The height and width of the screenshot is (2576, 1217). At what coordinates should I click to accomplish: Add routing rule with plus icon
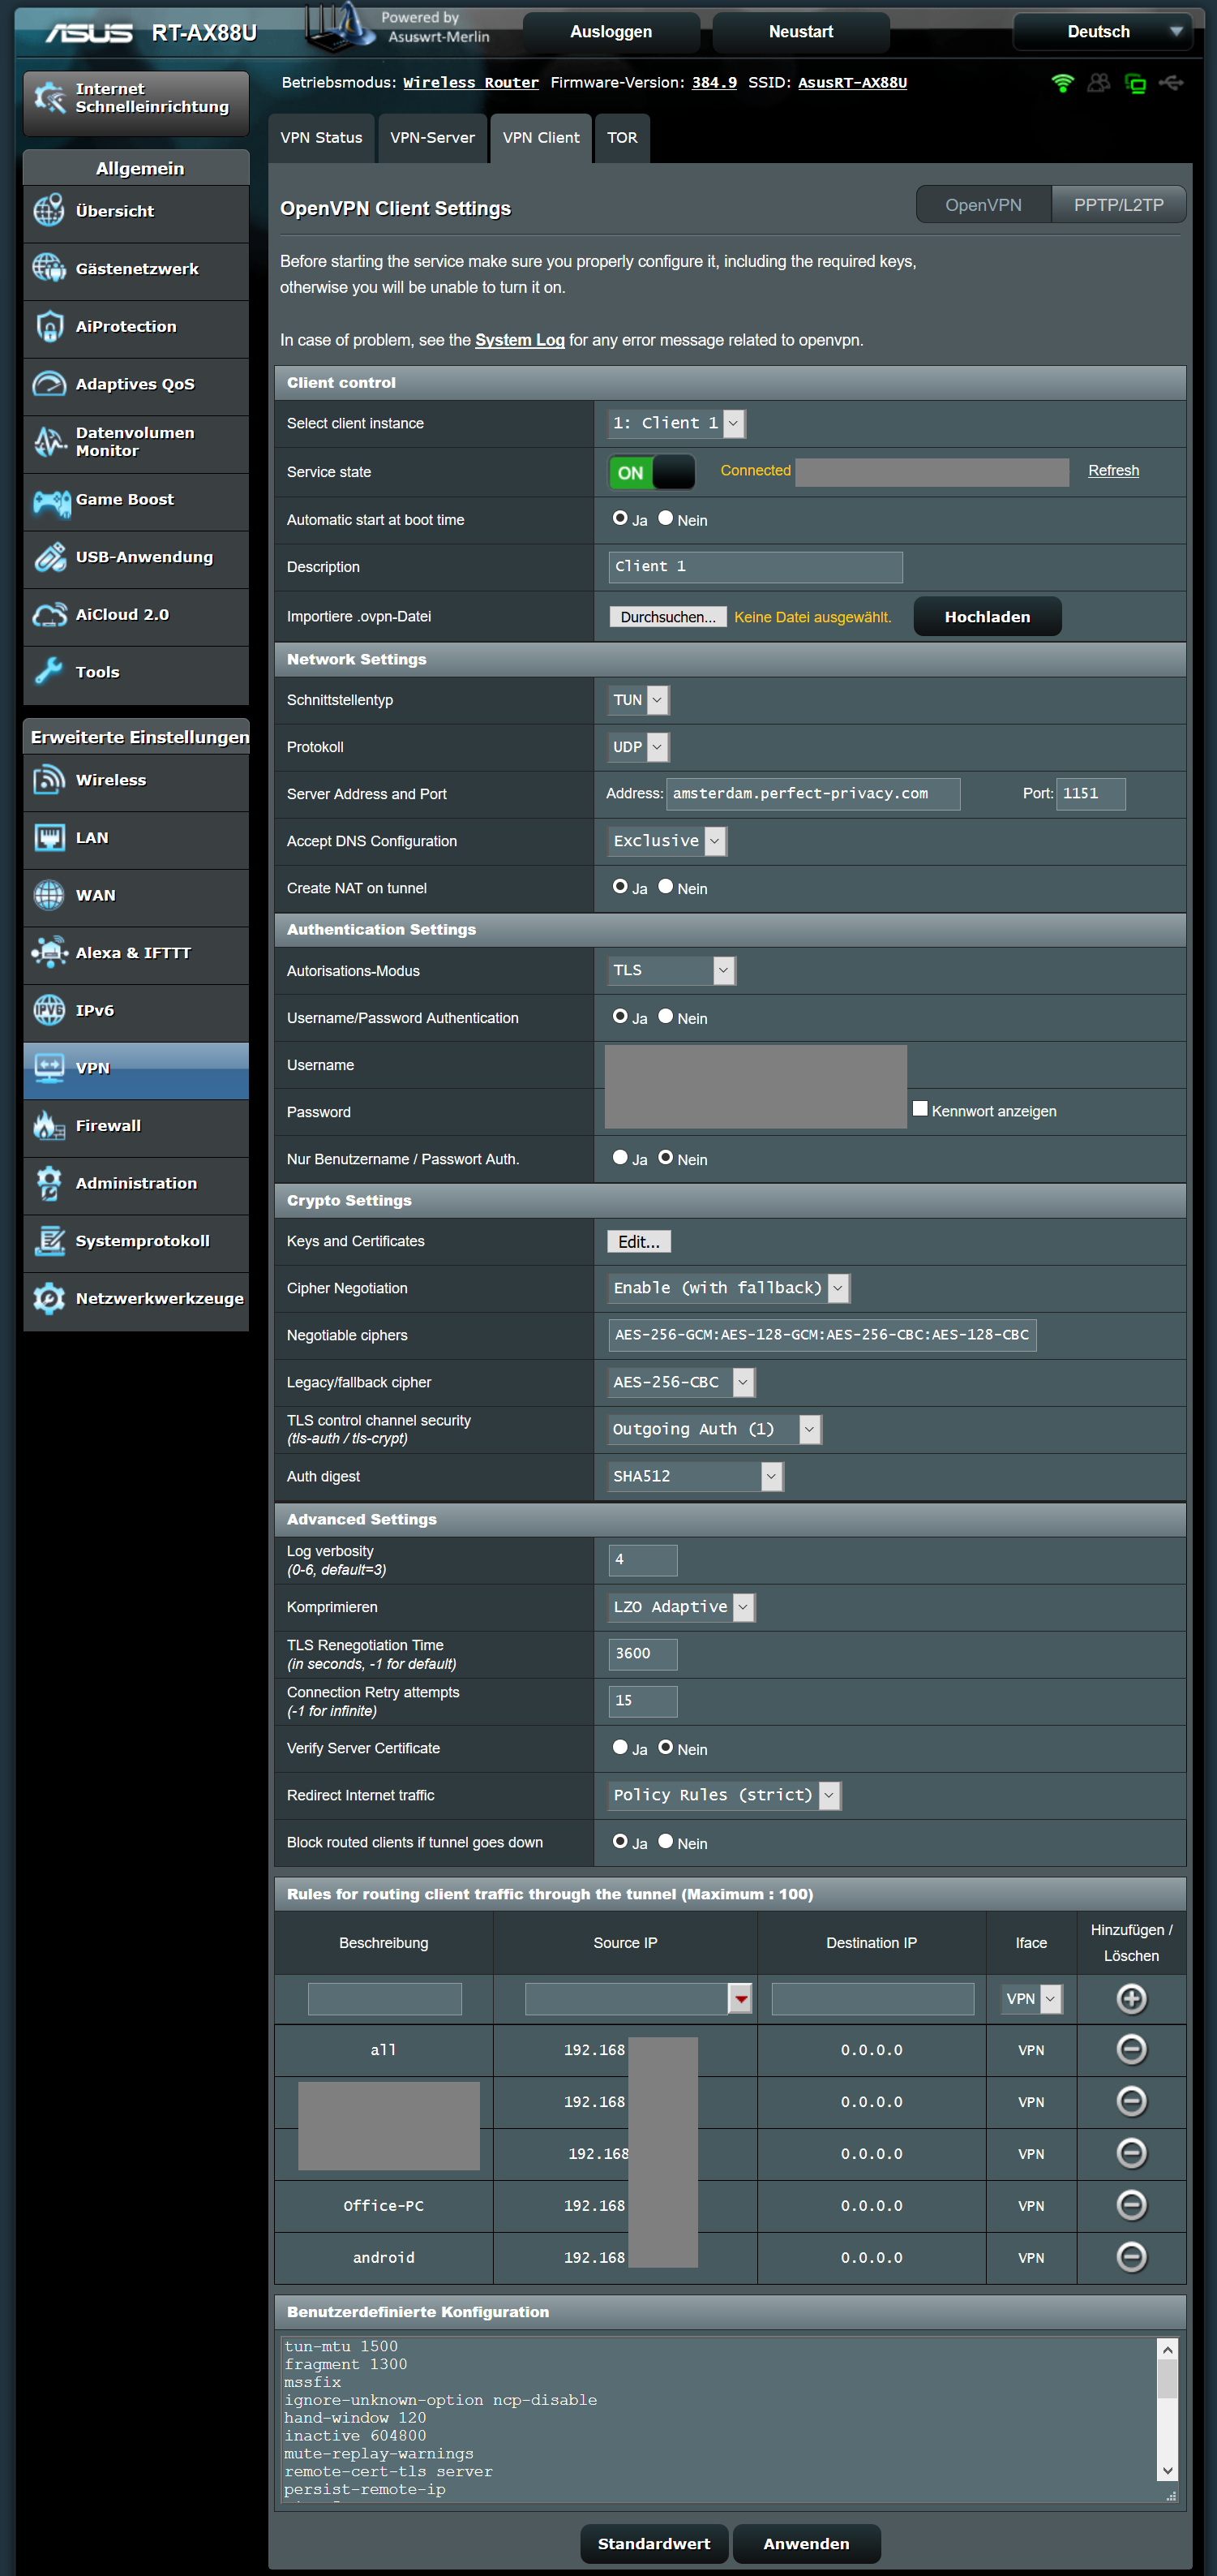[x=1131, y=1998]
